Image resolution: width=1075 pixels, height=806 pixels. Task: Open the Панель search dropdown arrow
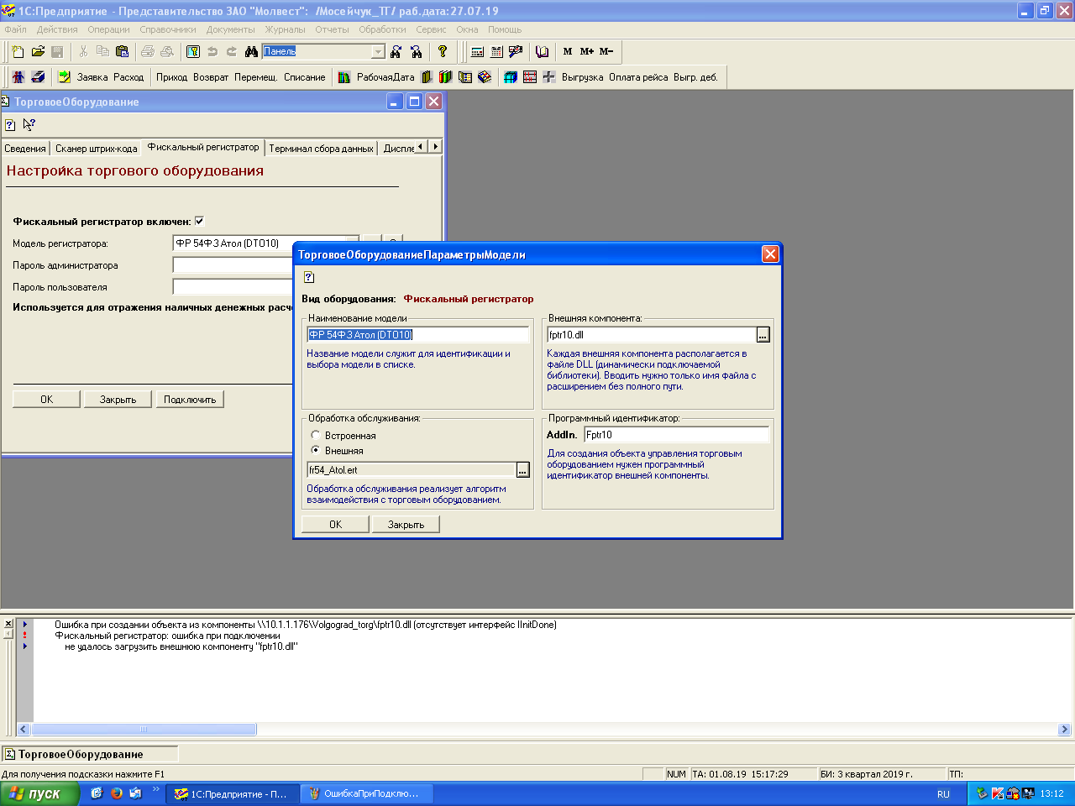click(x=378, y=51)
